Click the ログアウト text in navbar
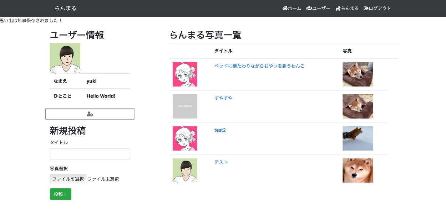Viewport: 446px width, 215px height. 380,8
